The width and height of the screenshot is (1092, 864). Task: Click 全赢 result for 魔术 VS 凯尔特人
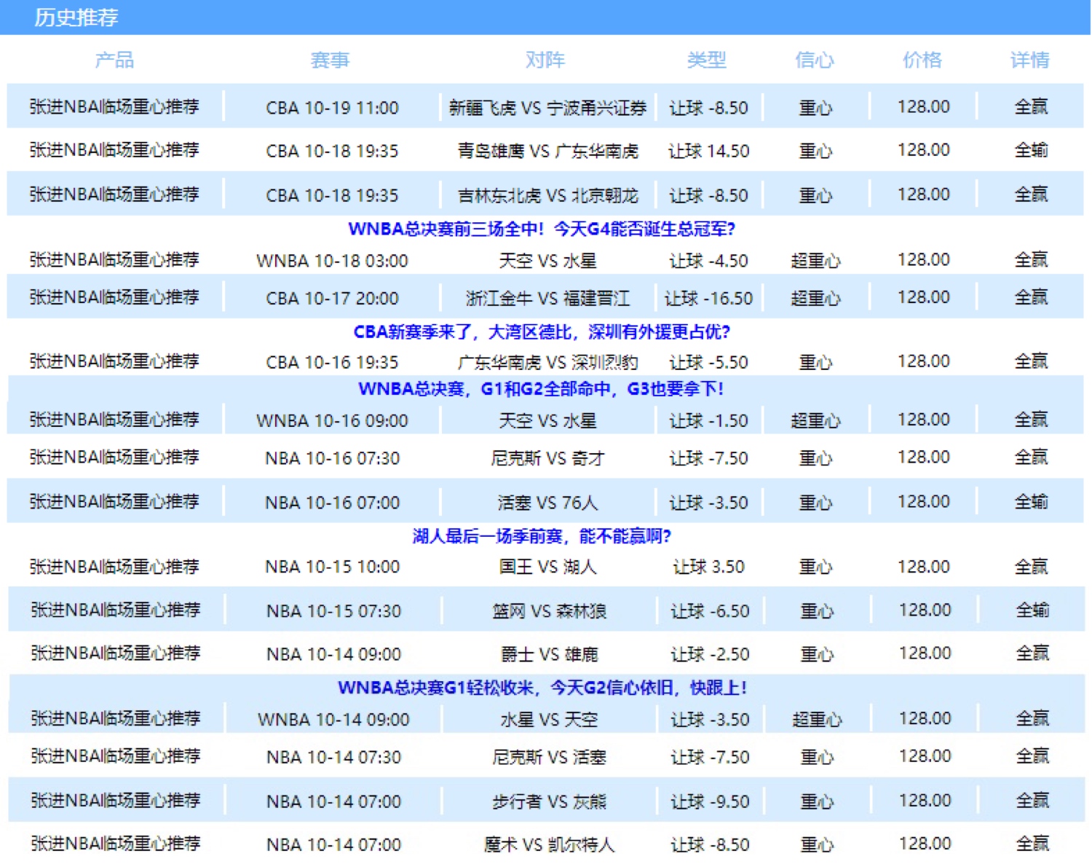(1032, 844)
